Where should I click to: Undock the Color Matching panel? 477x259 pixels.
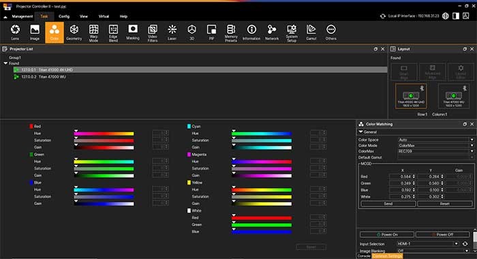(465, 124)
